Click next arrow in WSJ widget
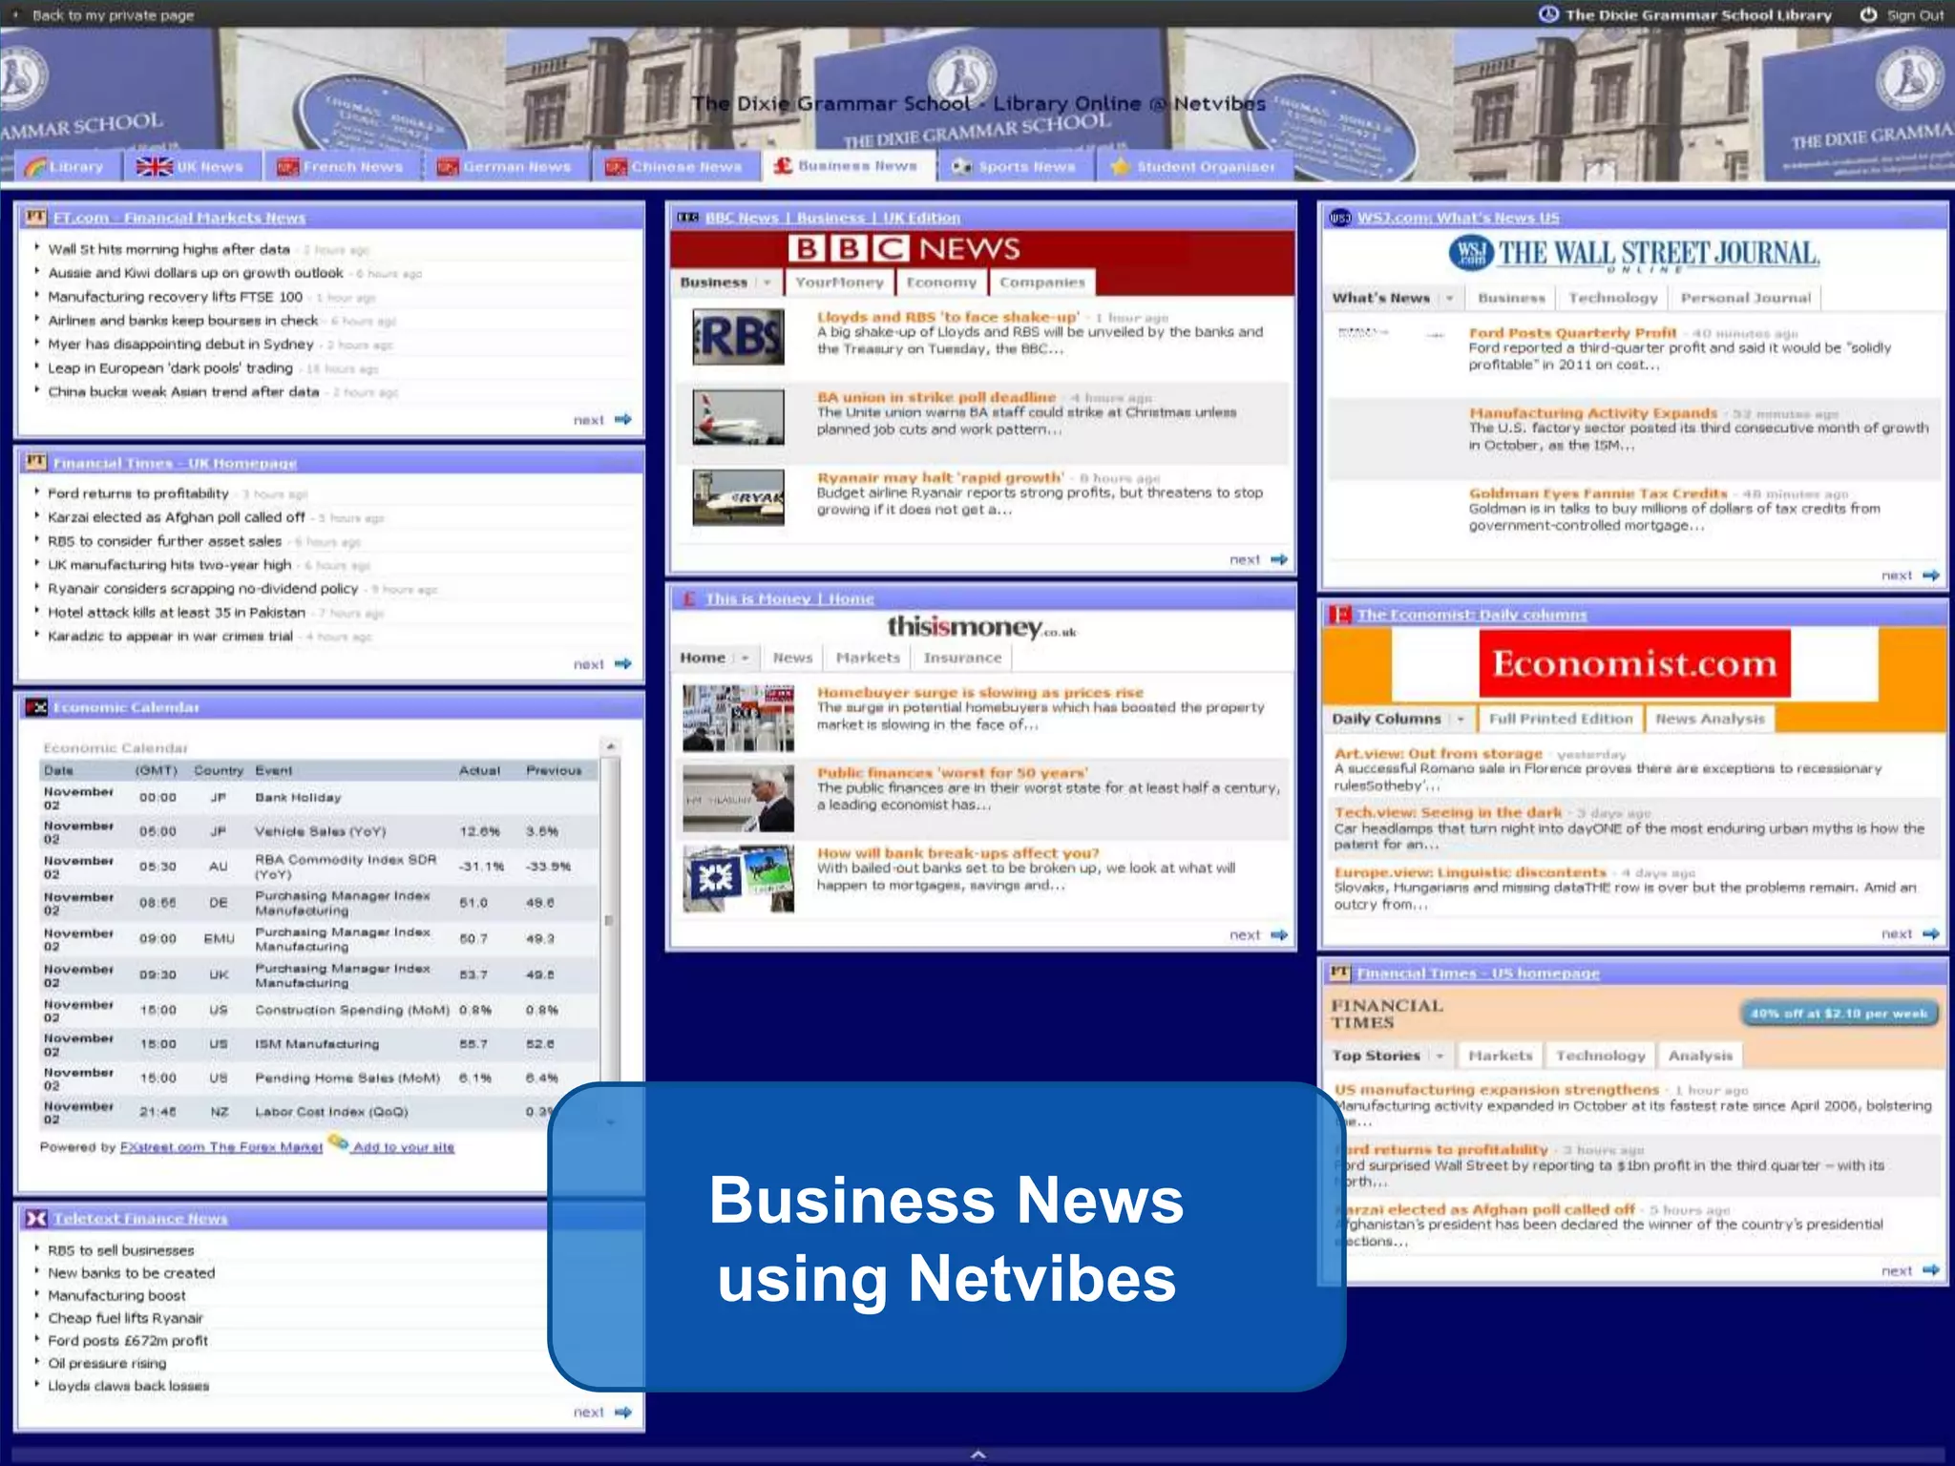 pyautogui.click(x=1930, y=576)
